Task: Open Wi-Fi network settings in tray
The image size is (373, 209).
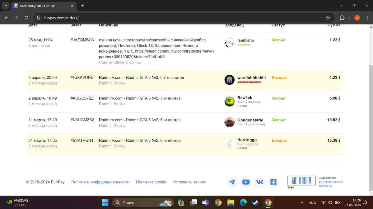Action: click(x=323, y=203)
